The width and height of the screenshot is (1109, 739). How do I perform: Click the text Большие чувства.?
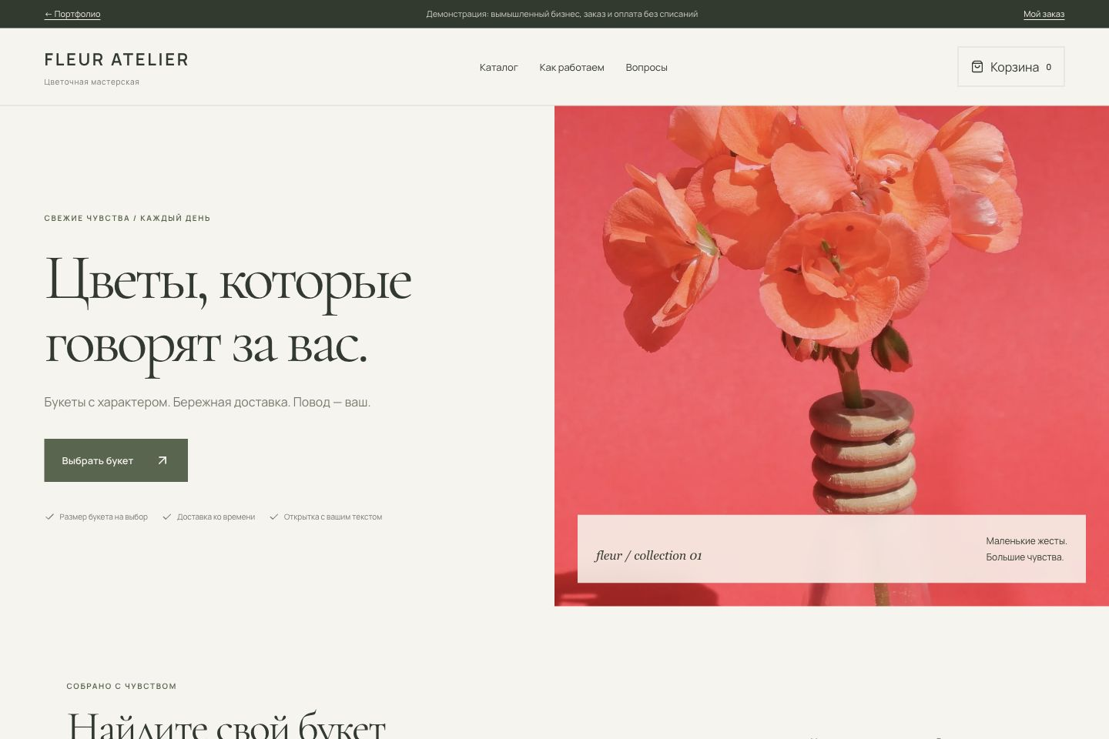(1024, 557)
